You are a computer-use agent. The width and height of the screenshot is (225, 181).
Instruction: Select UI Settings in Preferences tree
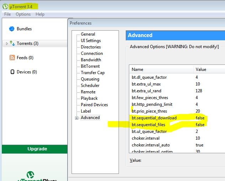91,41
